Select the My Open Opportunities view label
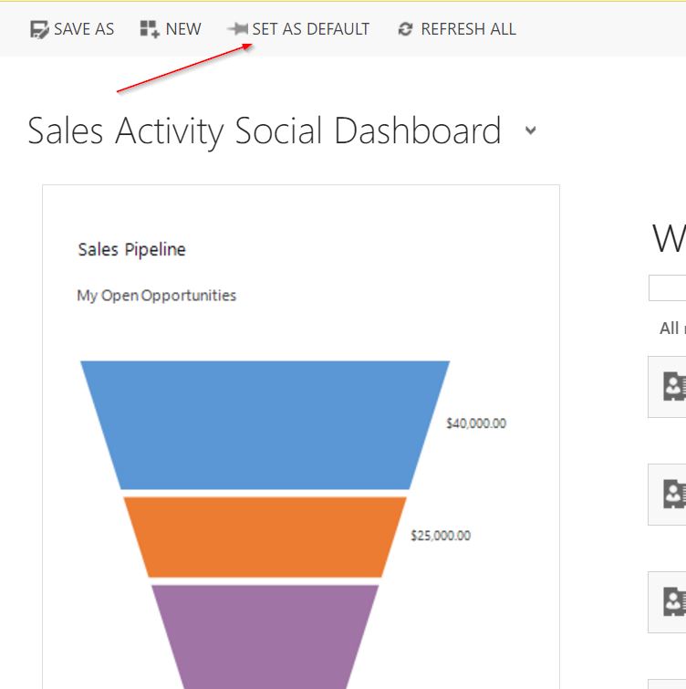686x689 pixels. click(156, 295)
